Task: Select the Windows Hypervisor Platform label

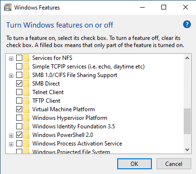Action: pos(70,118)
